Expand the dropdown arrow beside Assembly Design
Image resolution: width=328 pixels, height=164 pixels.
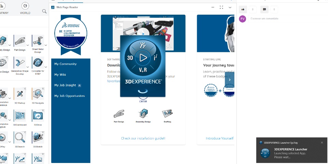tap(10, 45)
